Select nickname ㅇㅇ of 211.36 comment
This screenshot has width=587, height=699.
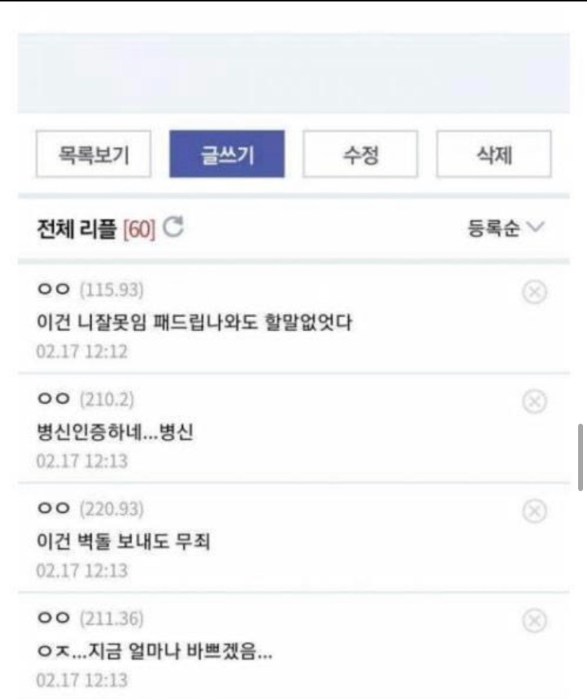(54, 618)
